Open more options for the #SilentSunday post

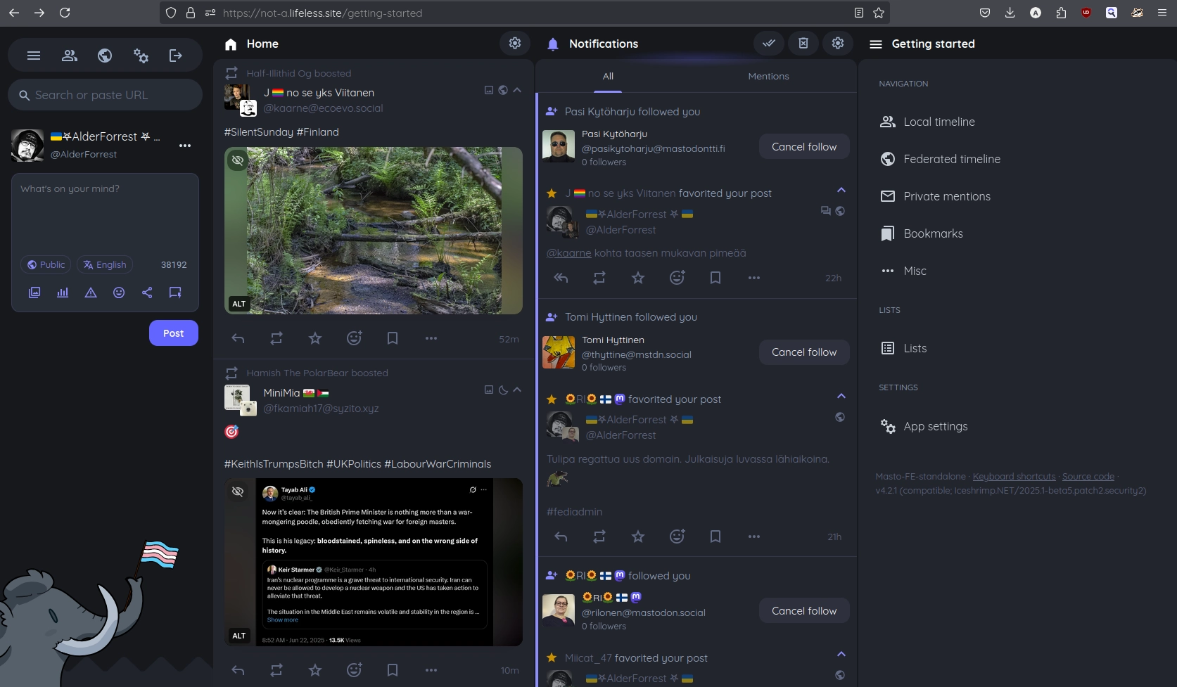[x=431, y=338]
